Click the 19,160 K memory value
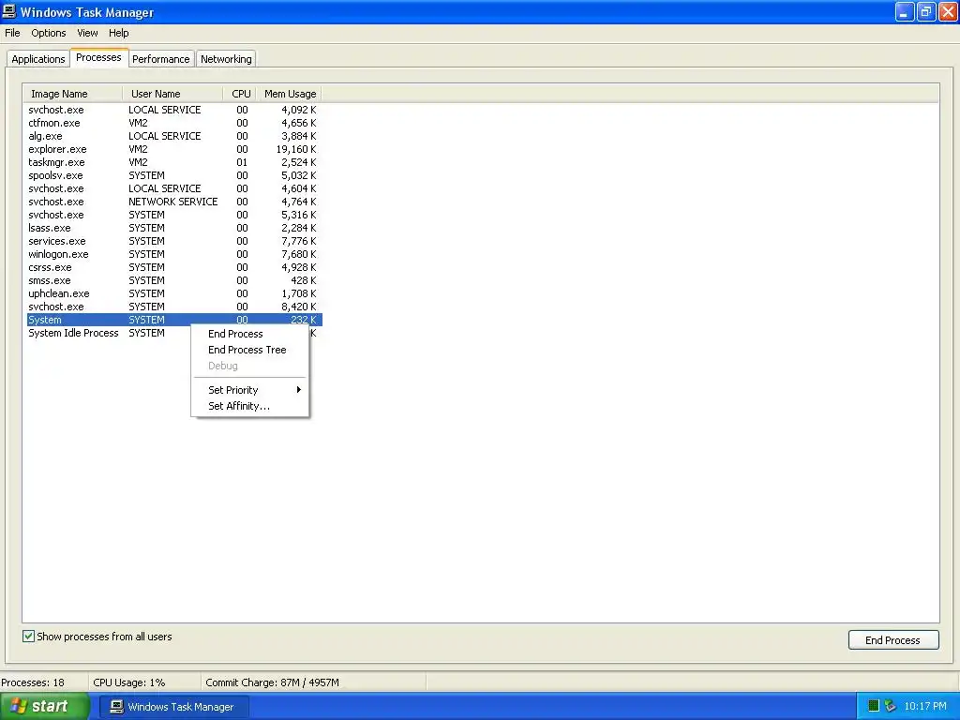960x720 pixels. [296, 149]
